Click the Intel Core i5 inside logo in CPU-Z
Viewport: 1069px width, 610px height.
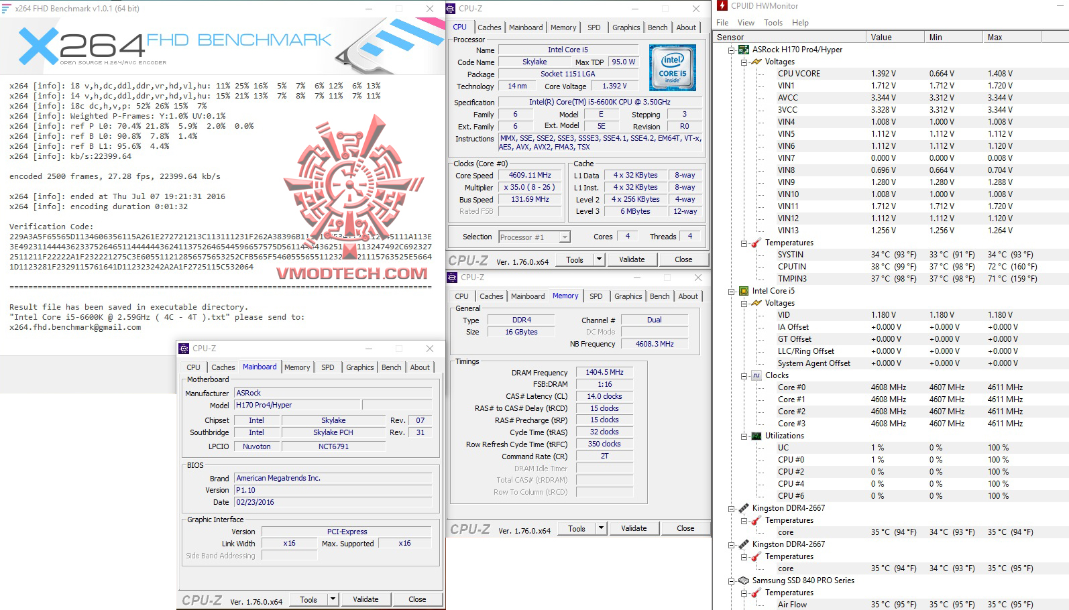coord(672,68)
